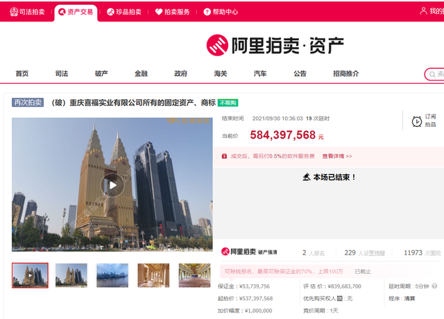Image resolution: width=444 pixels, height=319 pixels.
Task: Click the search input field
Action: point(435,74)
